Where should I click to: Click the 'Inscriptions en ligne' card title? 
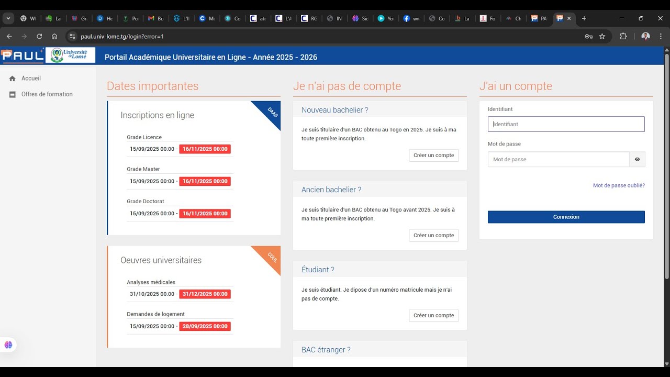[157, 115]
